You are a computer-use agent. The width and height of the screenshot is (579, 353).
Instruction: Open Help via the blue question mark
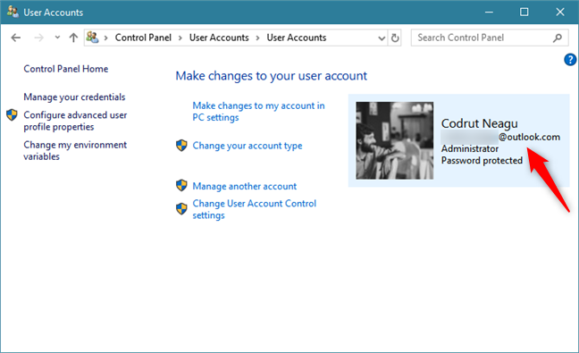tap(570, 60)
